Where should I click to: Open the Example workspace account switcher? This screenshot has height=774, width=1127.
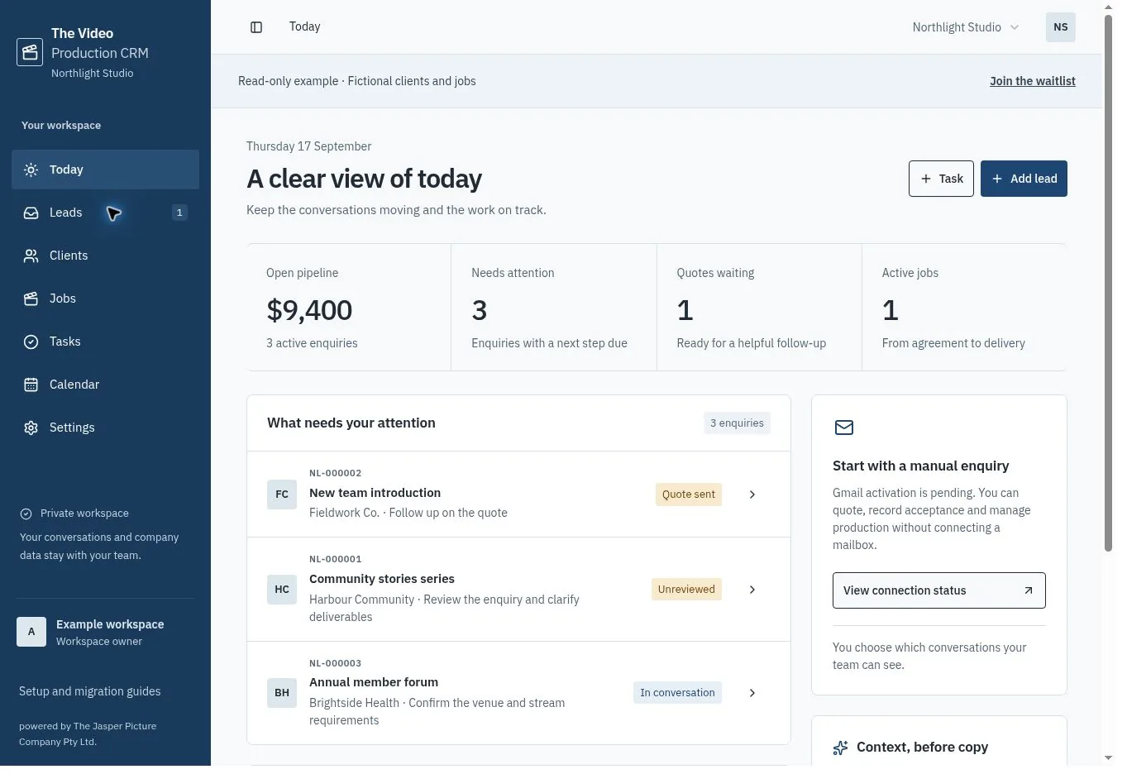[105, 633]
